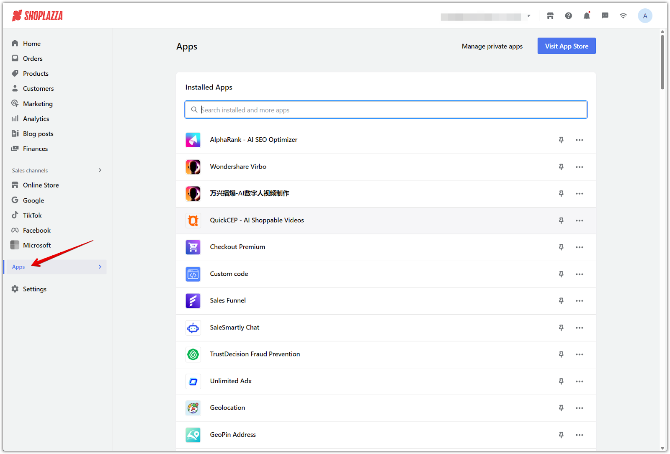The height and width of the screenshot is (454, 670).
Task: Click the wifi status icon in header
Action: click(624, 16)
